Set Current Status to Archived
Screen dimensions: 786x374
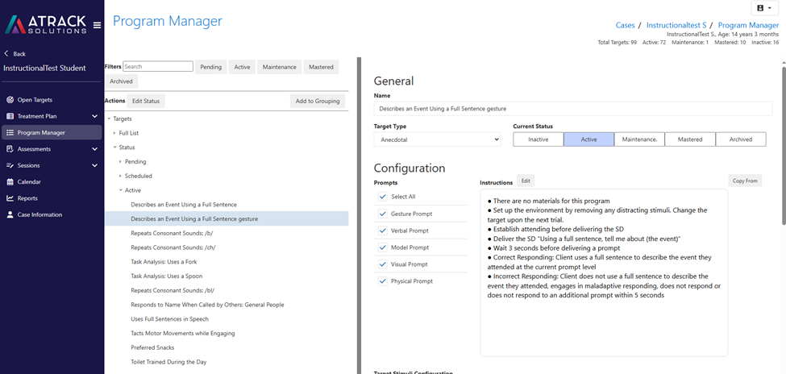[741, 139]
